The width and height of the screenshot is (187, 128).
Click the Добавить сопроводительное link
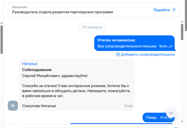(x=148, y=54)
